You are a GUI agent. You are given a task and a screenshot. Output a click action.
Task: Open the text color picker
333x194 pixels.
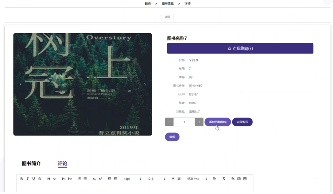coord(173,179)
